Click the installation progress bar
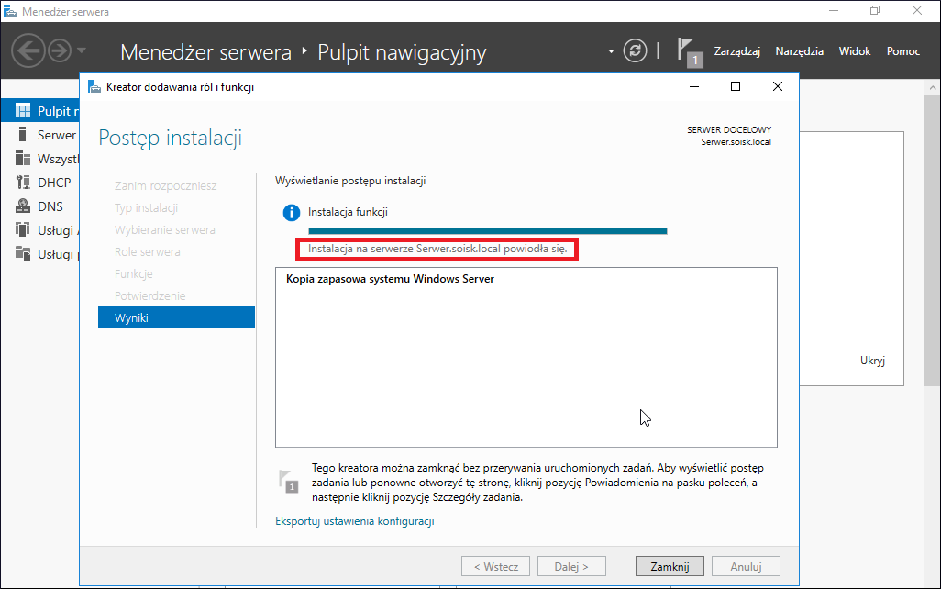941x589 pixels. coord(487,231)
